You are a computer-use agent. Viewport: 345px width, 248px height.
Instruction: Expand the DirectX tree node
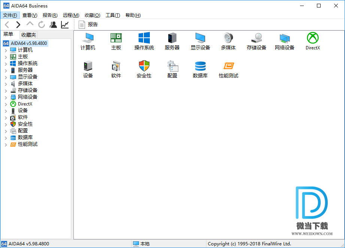point(6,104)
